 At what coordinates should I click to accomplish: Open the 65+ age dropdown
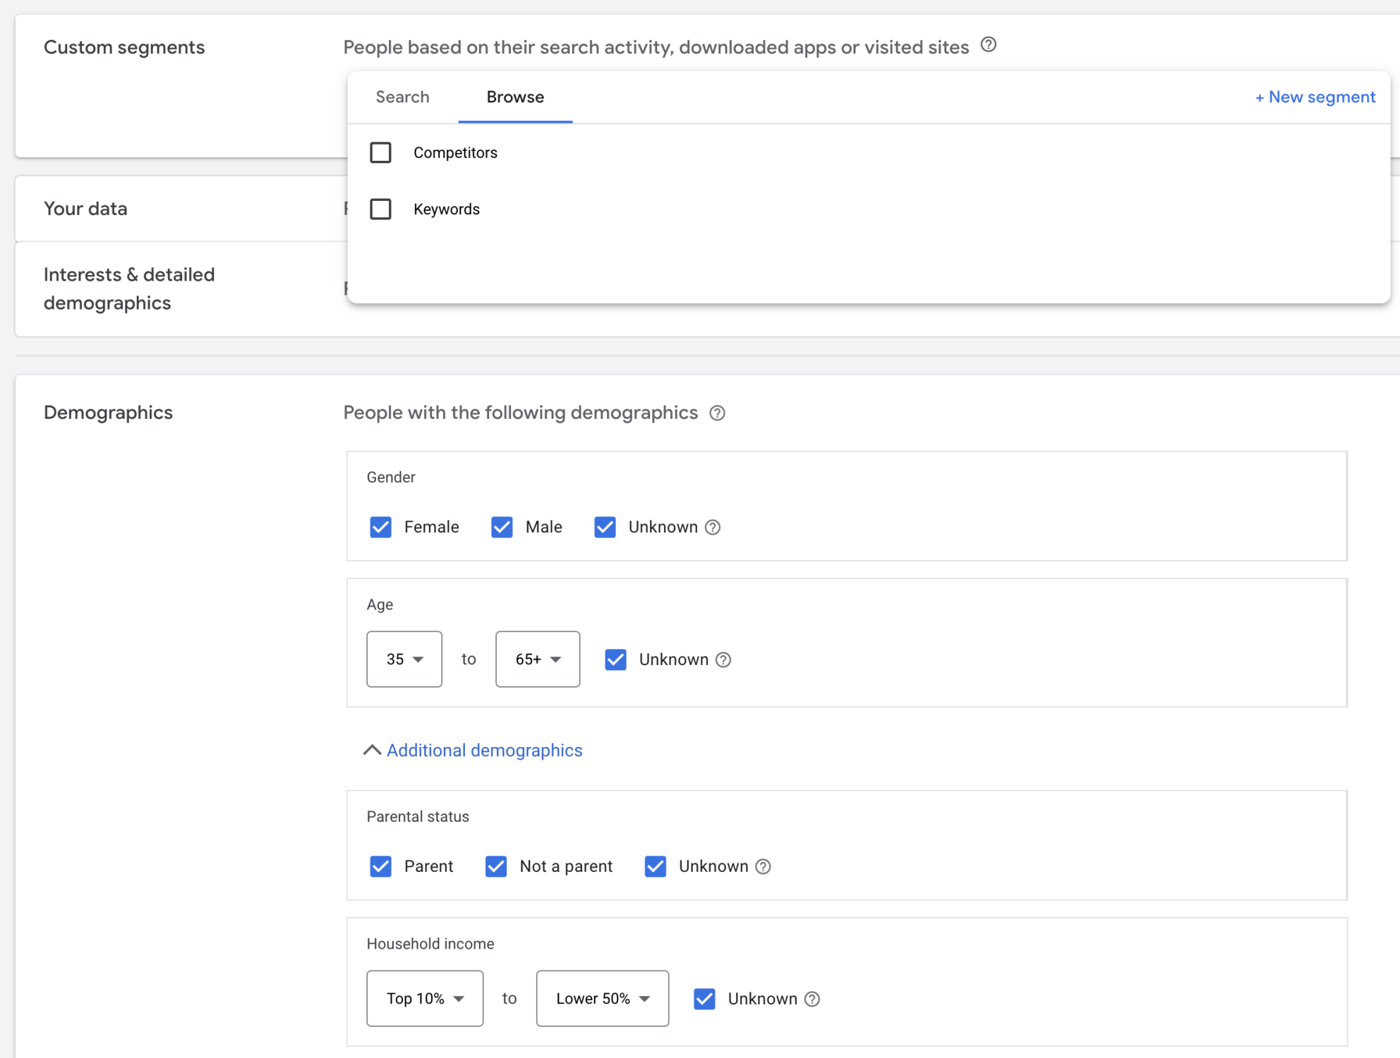coord(537,659)
